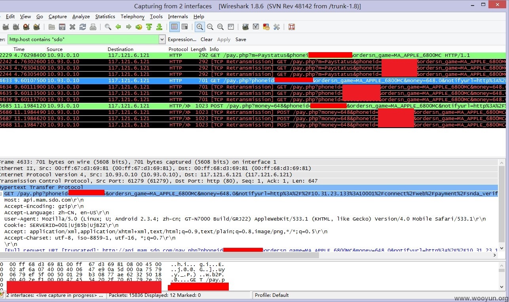509x302 pixels.
Task: Click the display filter text field
Action: click(83, 40)
